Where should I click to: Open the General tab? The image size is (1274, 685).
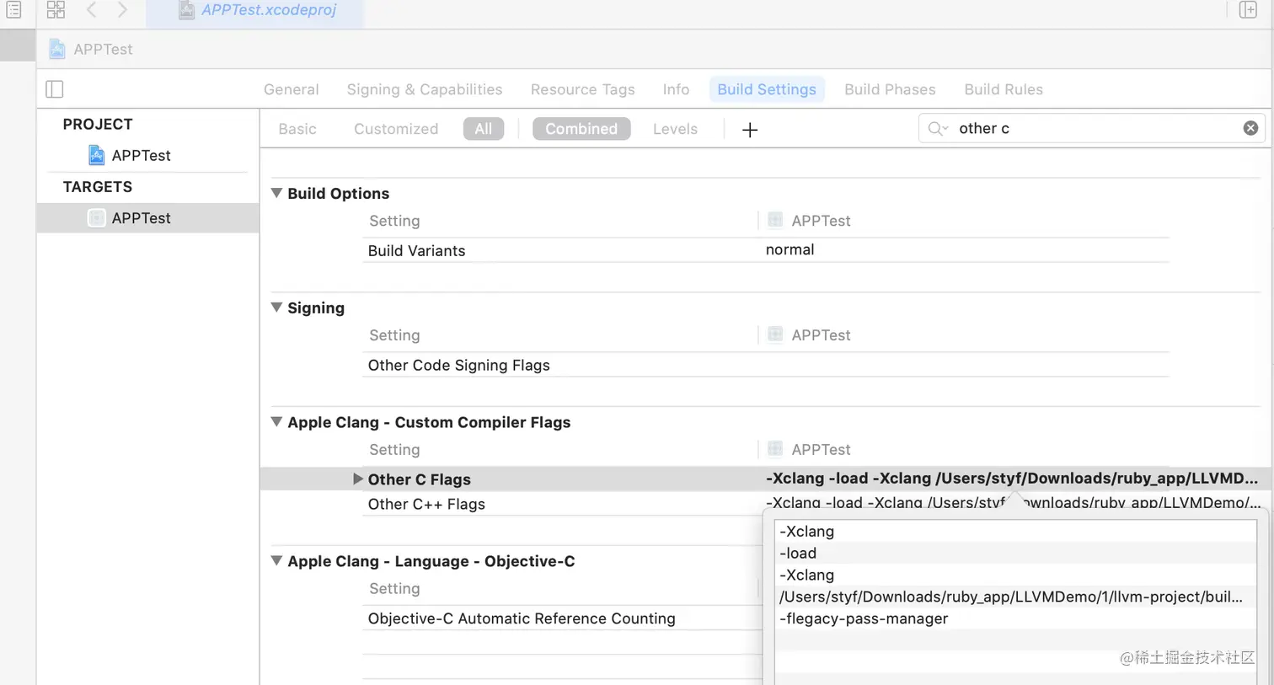click(x=291, y=89)
